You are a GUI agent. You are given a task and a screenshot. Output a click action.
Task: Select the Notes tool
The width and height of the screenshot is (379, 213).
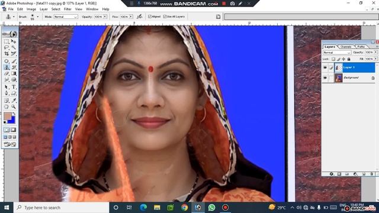click(x=7, y=101)
